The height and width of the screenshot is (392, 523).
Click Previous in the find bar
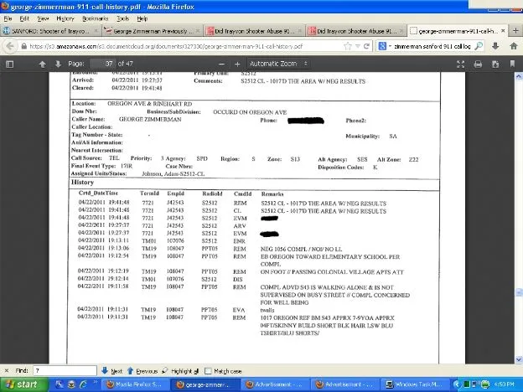(x=144, y=370)
